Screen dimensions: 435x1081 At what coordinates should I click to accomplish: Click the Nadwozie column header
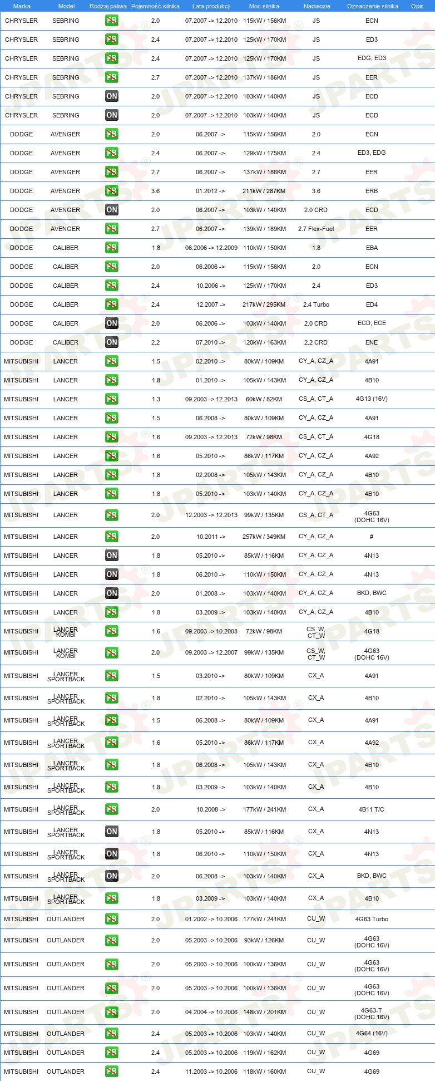coord(317,6)
